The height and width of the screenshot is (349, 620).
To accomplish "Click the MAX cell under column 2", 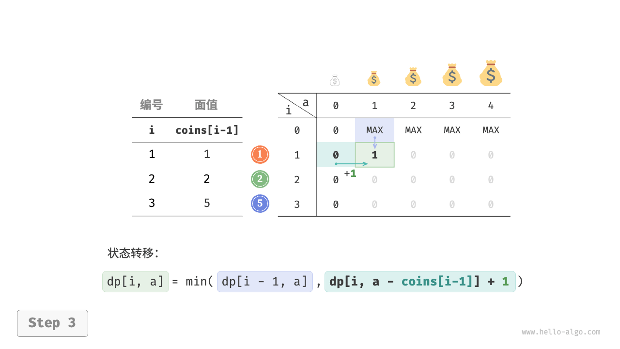I will 413,130.
